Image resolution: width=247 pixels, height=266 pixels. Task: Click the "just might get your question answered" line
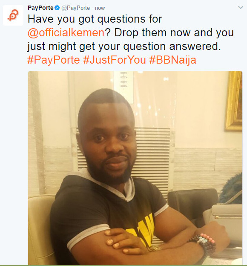click(x=124, y=46)
